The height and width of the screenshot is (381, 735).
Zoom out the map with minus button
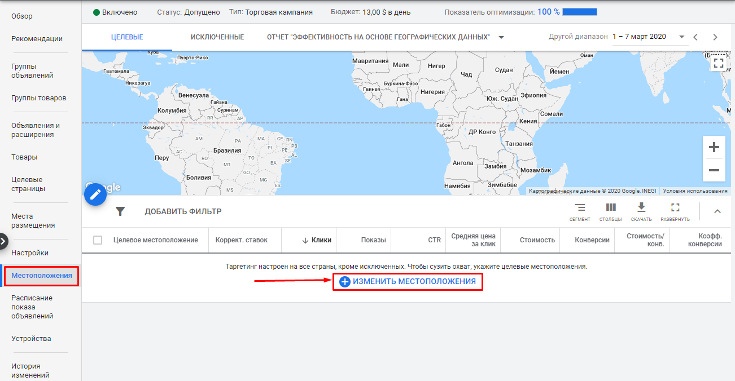714,170
